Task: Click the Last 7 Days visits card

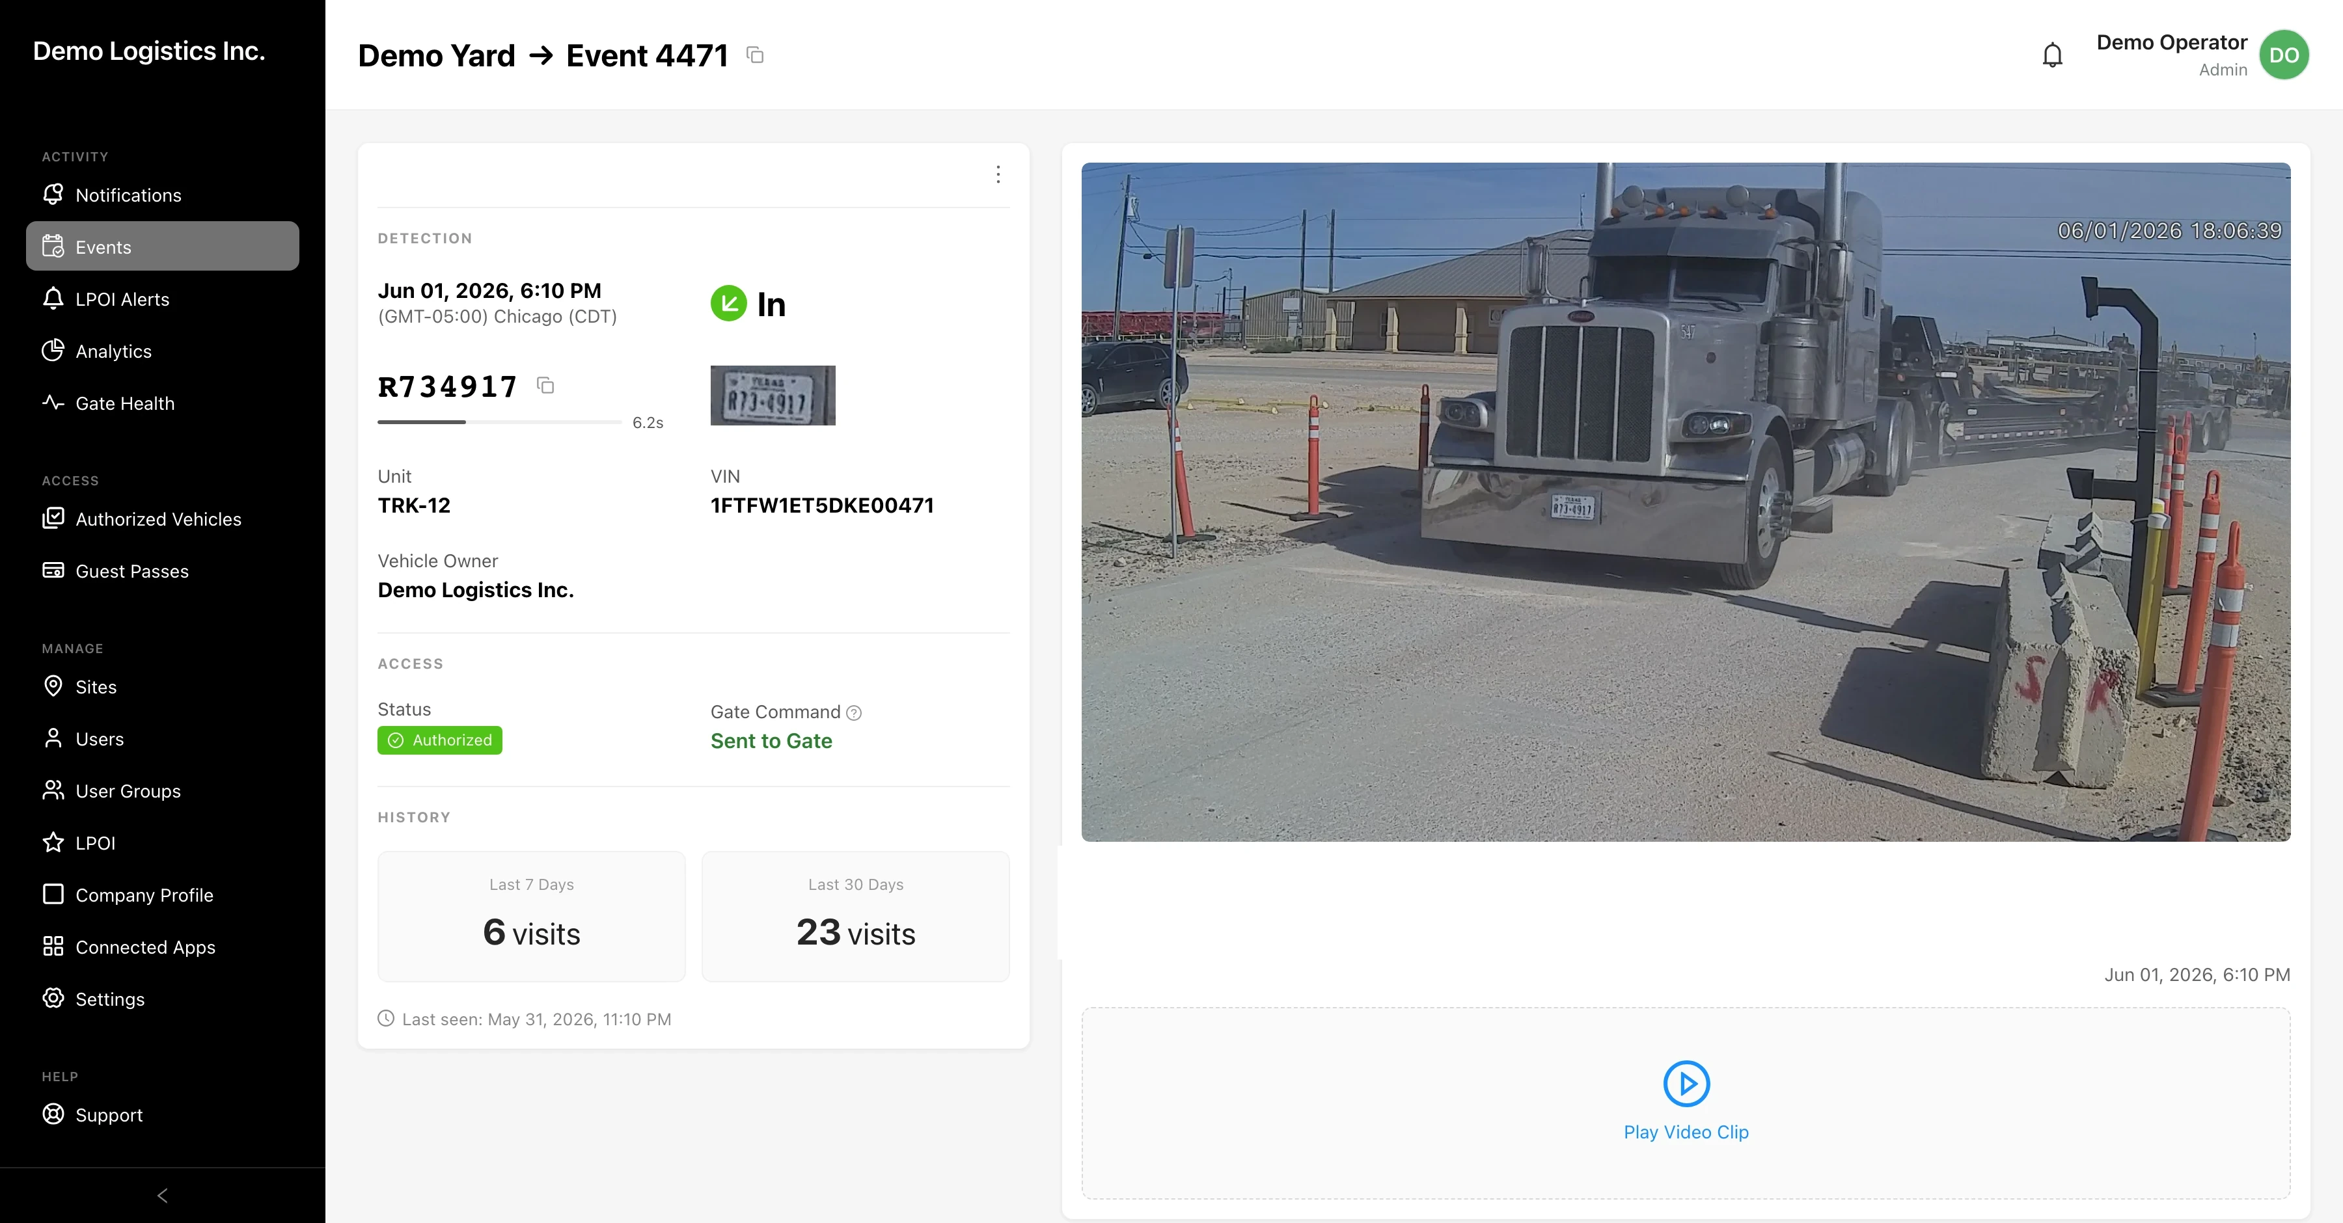Action: [x=531, y=916]
